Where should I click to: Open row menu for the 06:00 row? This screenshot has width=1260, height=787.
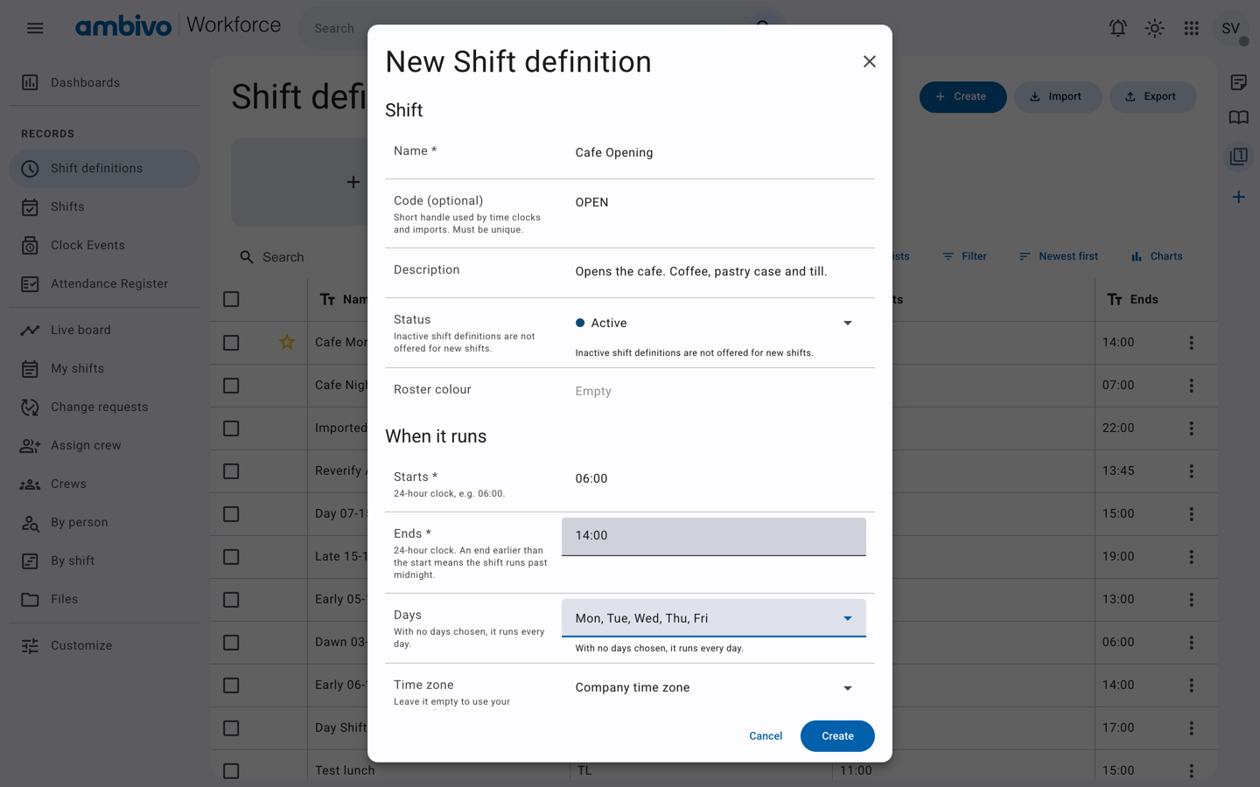click(x=1191, y=642)
